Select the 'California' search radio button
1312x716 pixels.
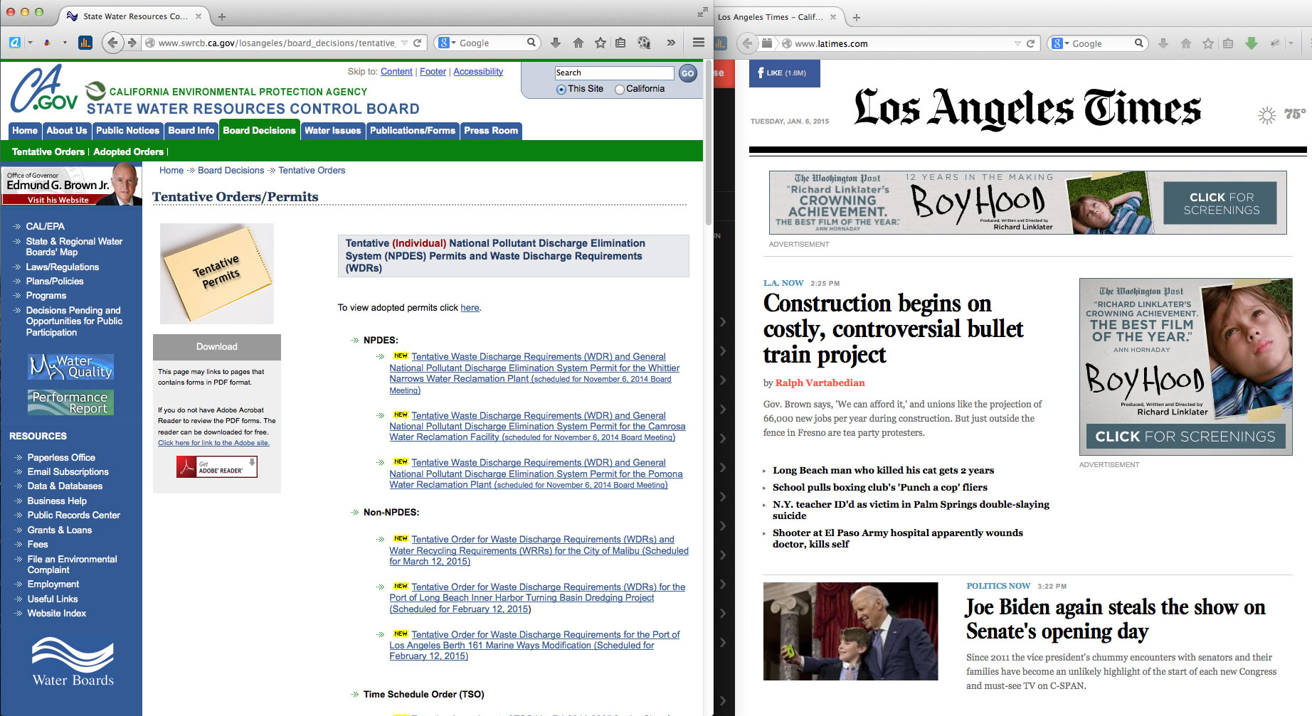pyautogui.click(x=620, y=90)
